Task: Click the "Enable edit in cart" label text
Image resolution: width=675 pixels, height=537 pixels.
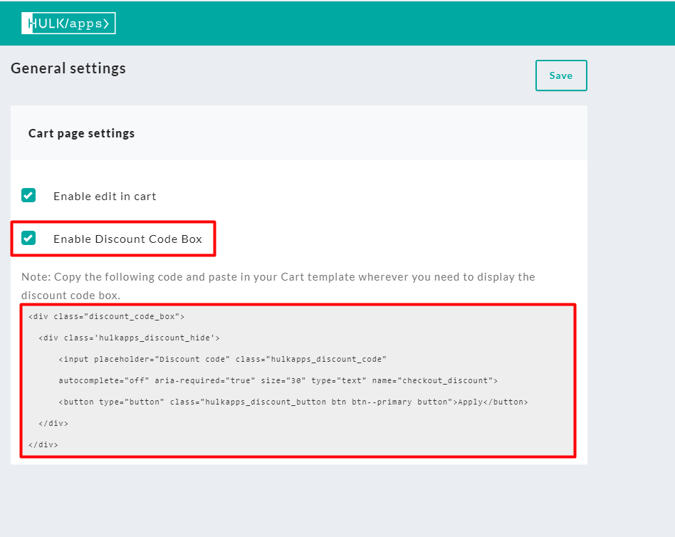Action: pyautogui.click(x=105, y=196)
